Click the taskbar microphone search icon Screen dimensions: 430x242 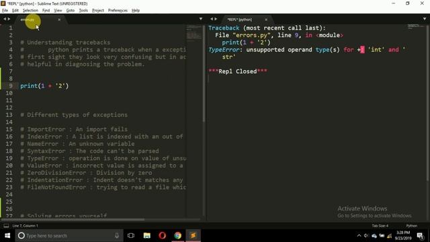[x=116, y=235]
